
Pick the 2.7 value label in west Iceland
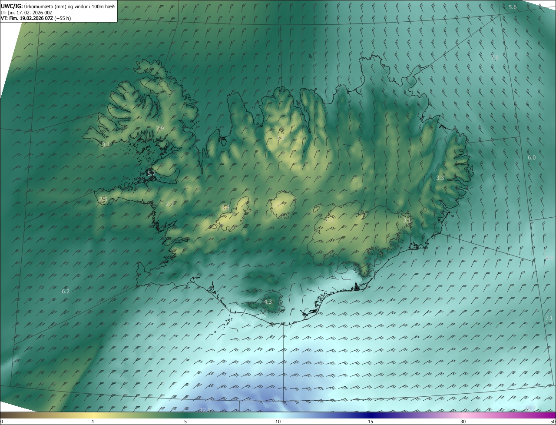coord(170,204)
